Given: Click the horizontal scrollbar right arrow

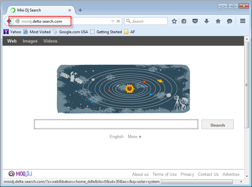Looking at the screenshot, I should coord(241,182).
